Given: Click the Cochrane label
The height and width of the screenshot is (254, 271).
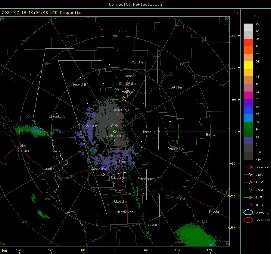Looking at the screenshot, I should click(98, 169).
